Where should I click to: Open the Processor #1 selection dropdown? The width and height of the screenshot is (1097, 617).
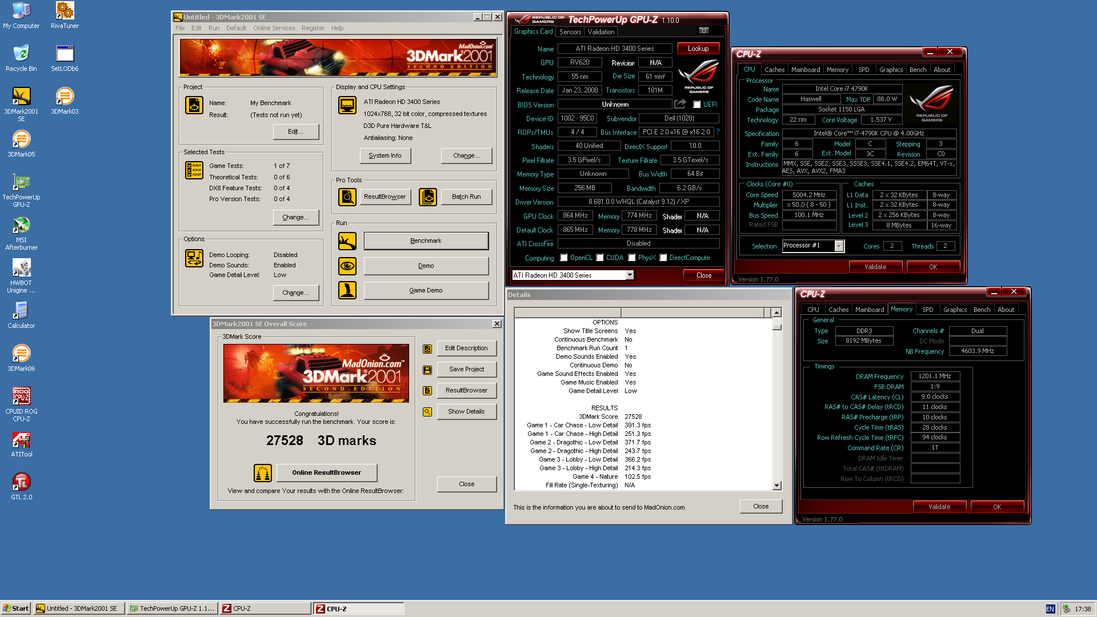pos(839,246)
